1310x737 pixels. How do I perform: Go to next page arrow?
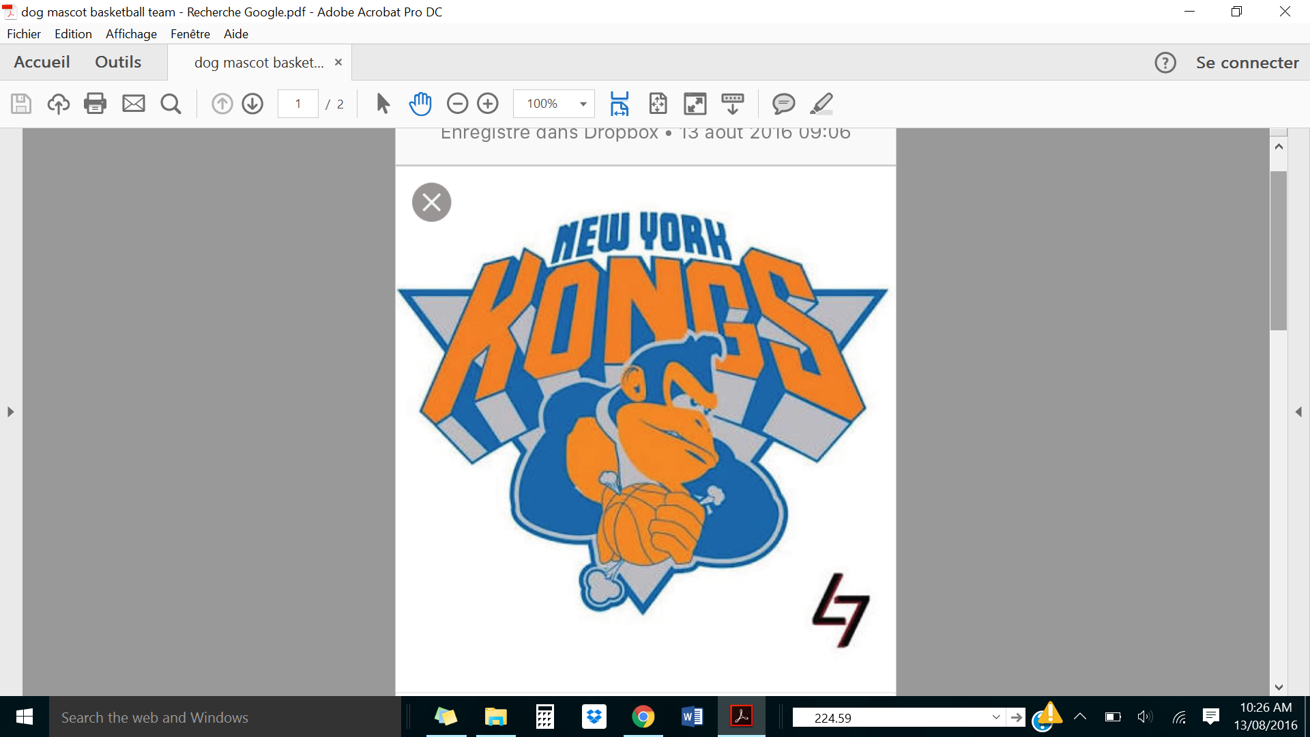click(252, 104)
